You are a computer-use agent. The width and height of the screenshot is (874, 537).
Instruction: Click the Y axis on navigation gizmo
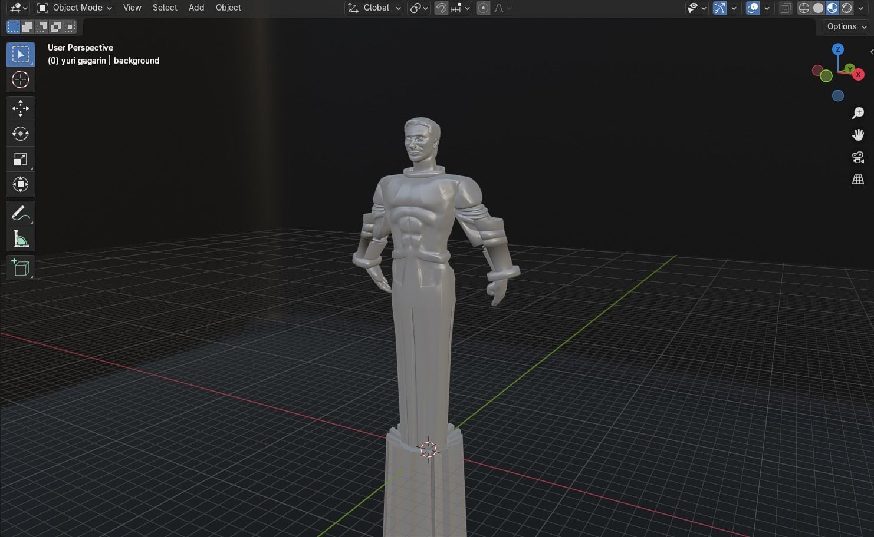[849, 69]
